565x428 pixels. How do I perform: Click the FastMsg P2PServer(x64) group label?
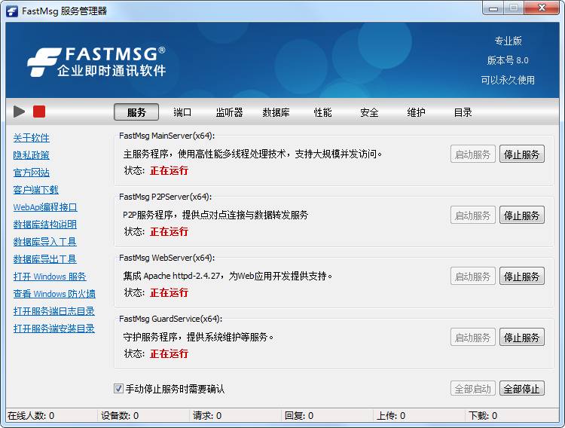click(166, 197)
